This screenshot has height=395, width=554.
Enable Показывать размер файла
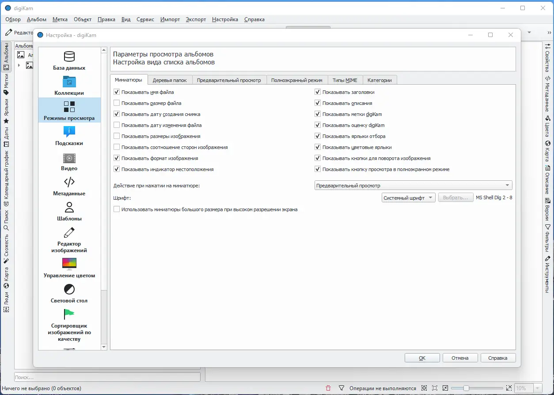tap(117, 103)
